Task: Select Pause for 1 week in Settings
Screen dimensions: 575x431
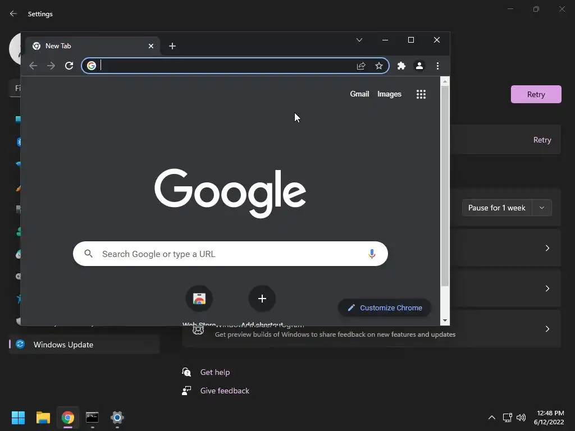Action: pos(496,208)
